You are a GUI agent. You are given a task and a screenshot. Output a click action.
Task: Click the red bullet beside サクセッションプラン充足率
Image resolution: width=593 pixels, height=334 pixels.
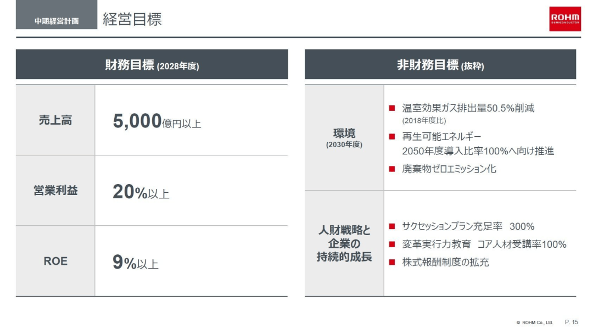(392, 226)
